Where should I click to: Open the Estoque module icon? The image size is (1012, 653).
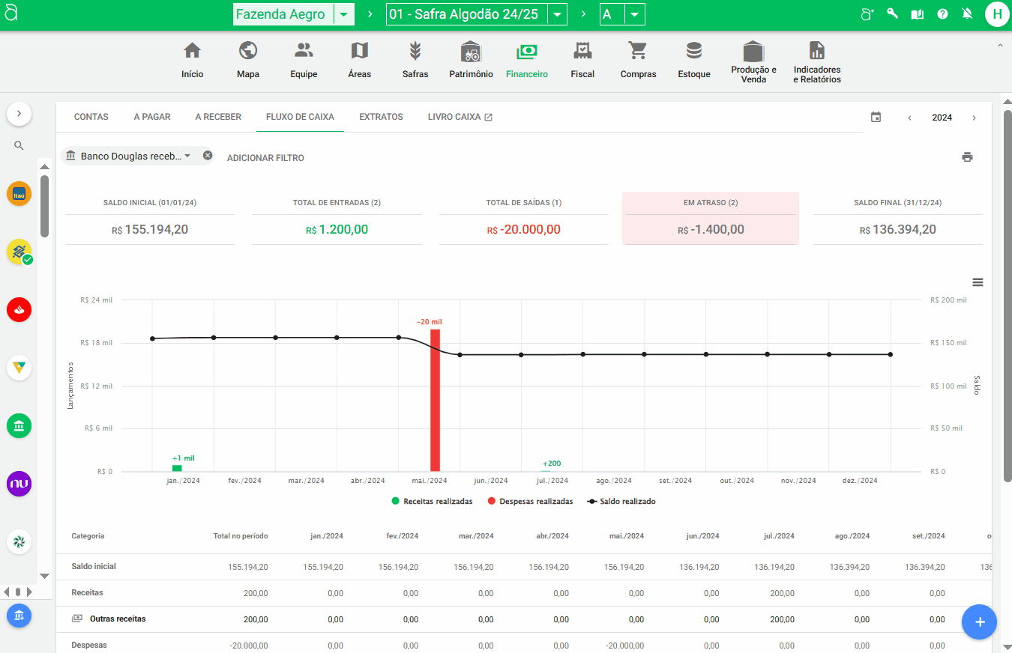(693, 60)
